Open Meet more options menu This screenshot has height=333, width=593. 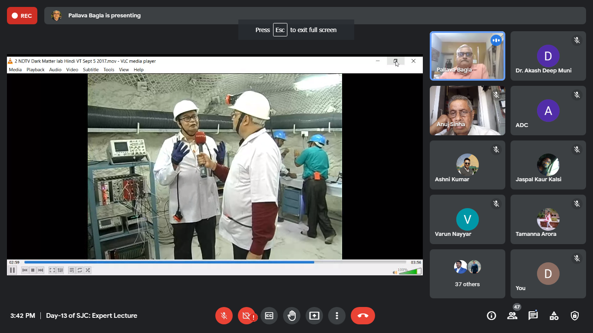pos(337,316)
